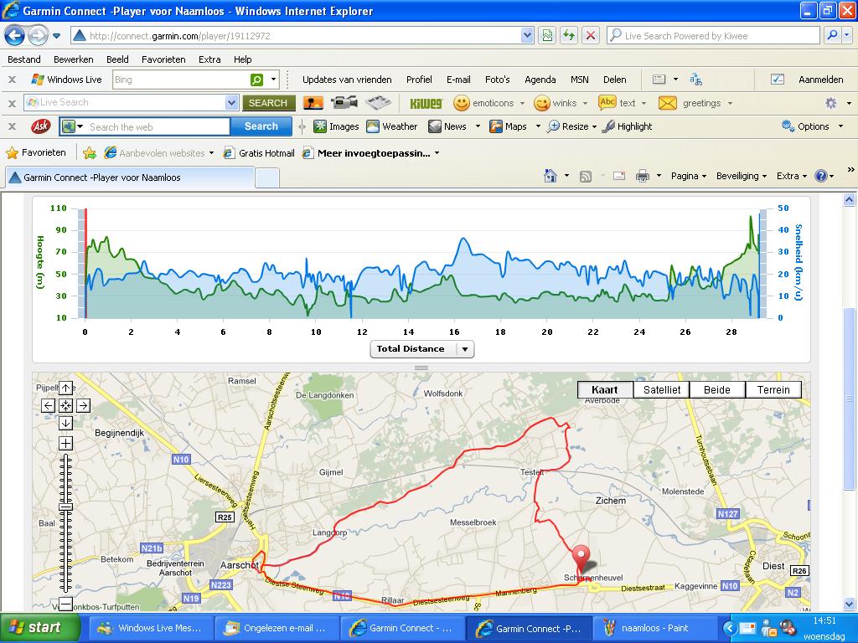Expand the Live Search toolbar dropdown
The image size is (858, 643).
(231, 103)
